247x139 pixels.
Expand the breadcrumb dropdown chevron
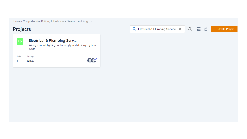[92, 22]
